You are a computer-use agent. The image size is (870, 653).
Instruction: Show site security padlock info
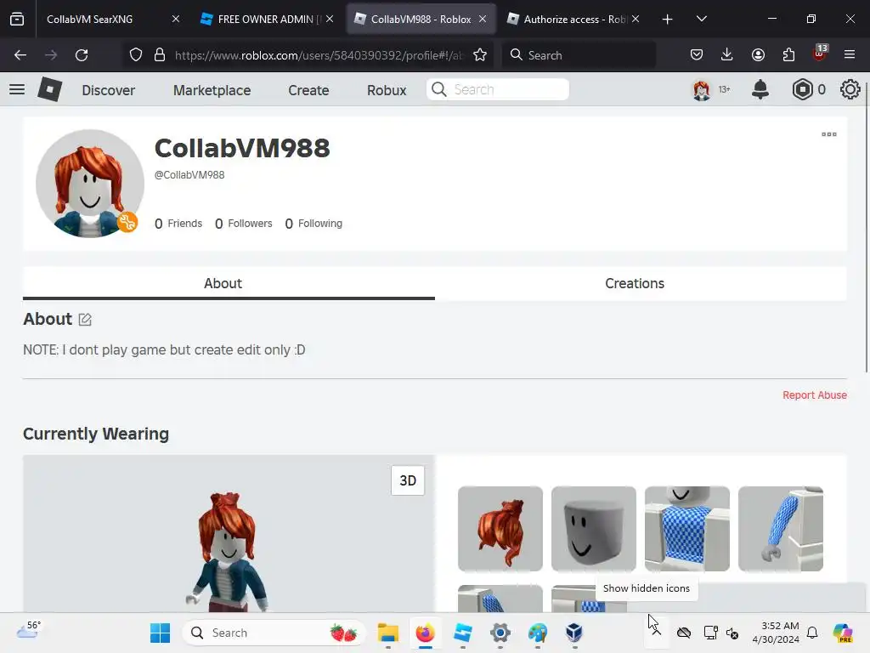[160, 55]
